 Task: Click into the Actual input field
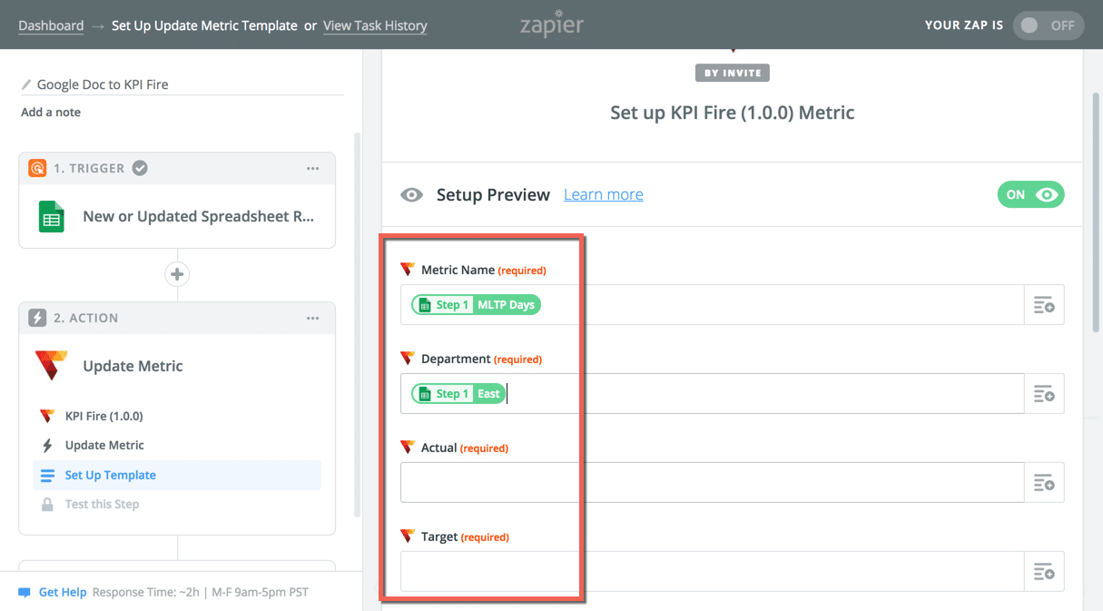712,483
